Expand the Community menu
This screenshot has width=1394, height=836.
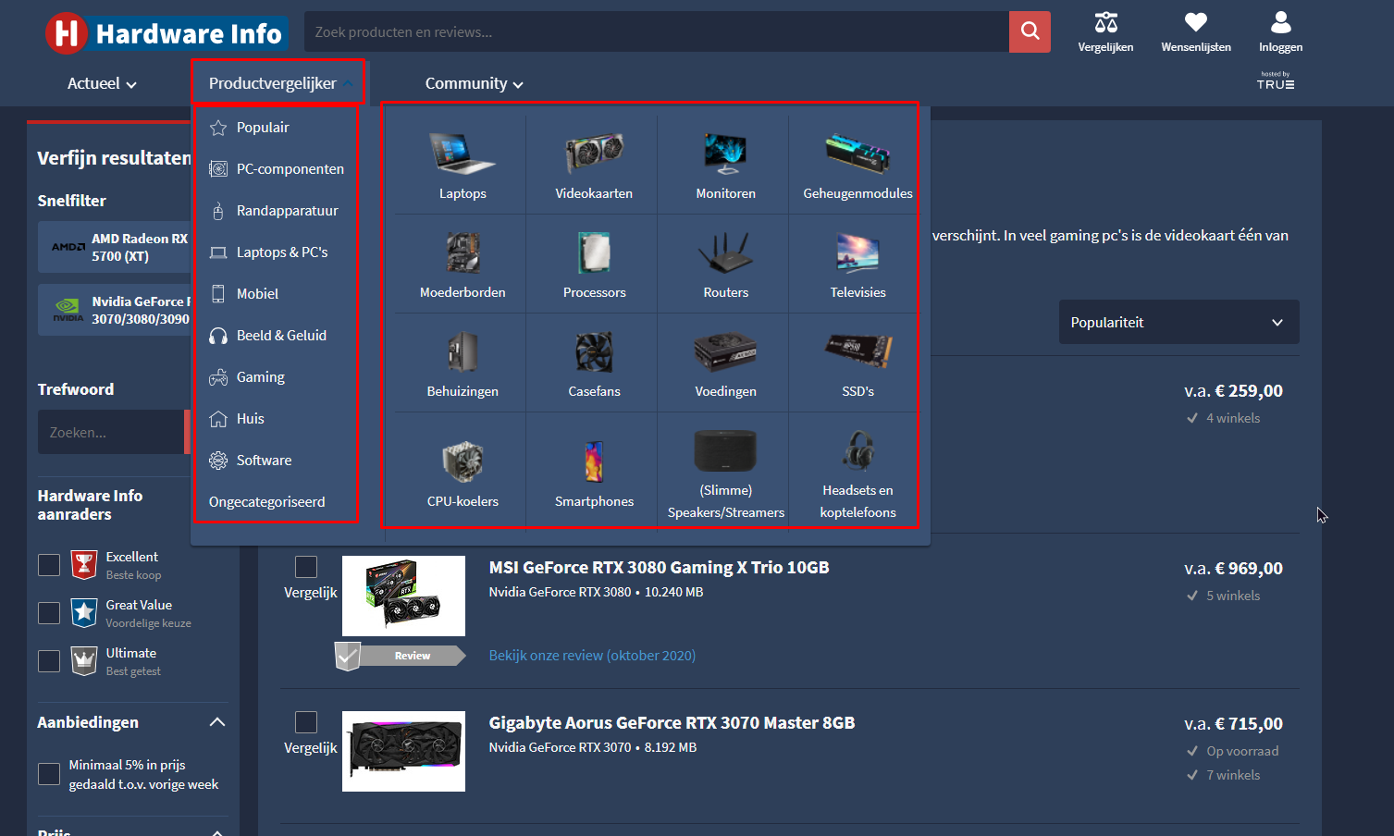tap(475, 83)
